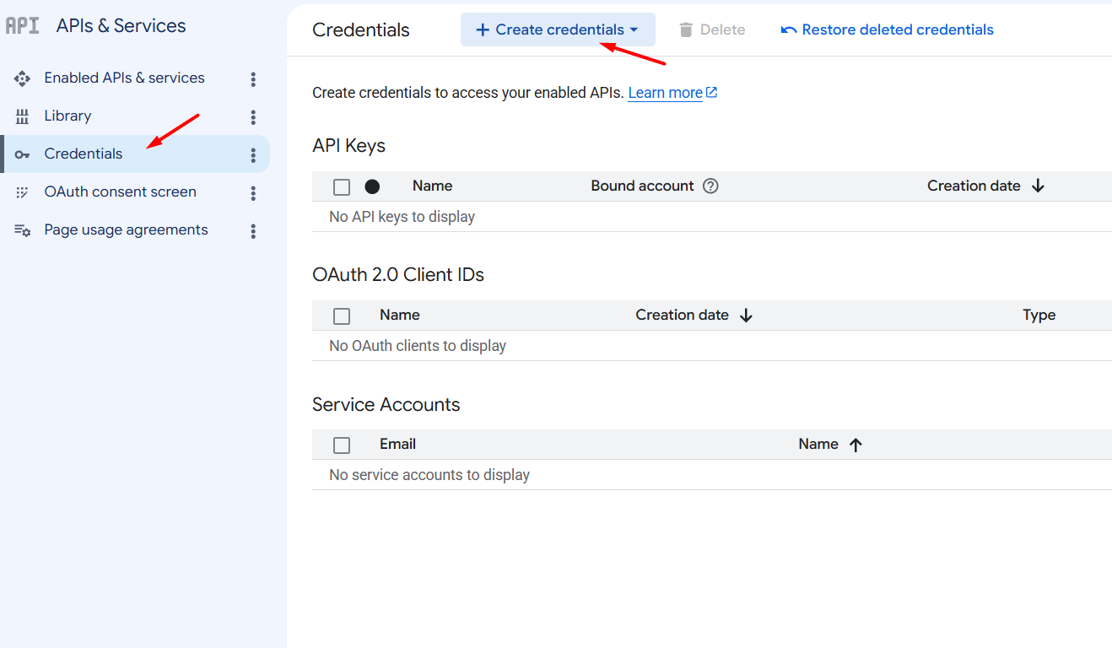This screenshot has height=648, width=1112.
Task: Click the Name header in the API Keys table
Action: click(433, 186)
